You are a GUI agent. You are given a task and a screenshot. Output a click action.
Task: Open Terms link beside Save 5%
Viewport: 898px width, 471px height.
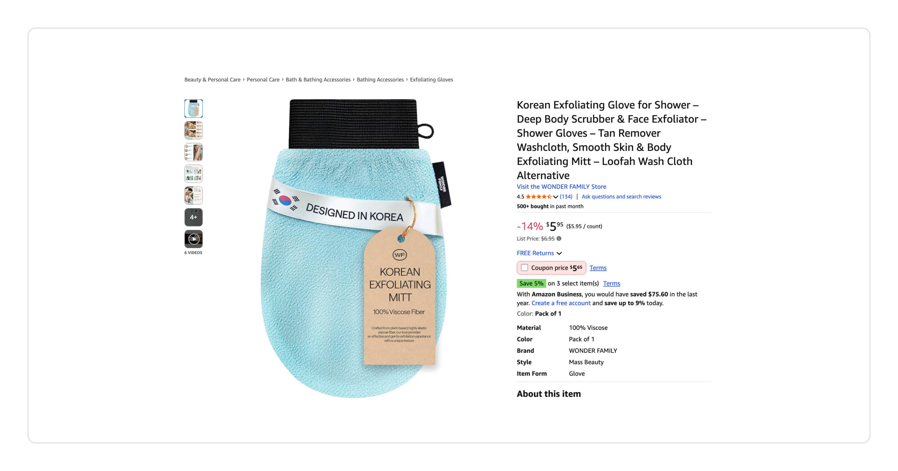click(612, 283)
